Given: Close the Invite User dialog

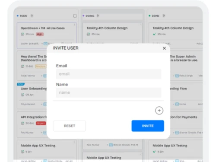Looking at the screenshot, I should click(164, 48).
